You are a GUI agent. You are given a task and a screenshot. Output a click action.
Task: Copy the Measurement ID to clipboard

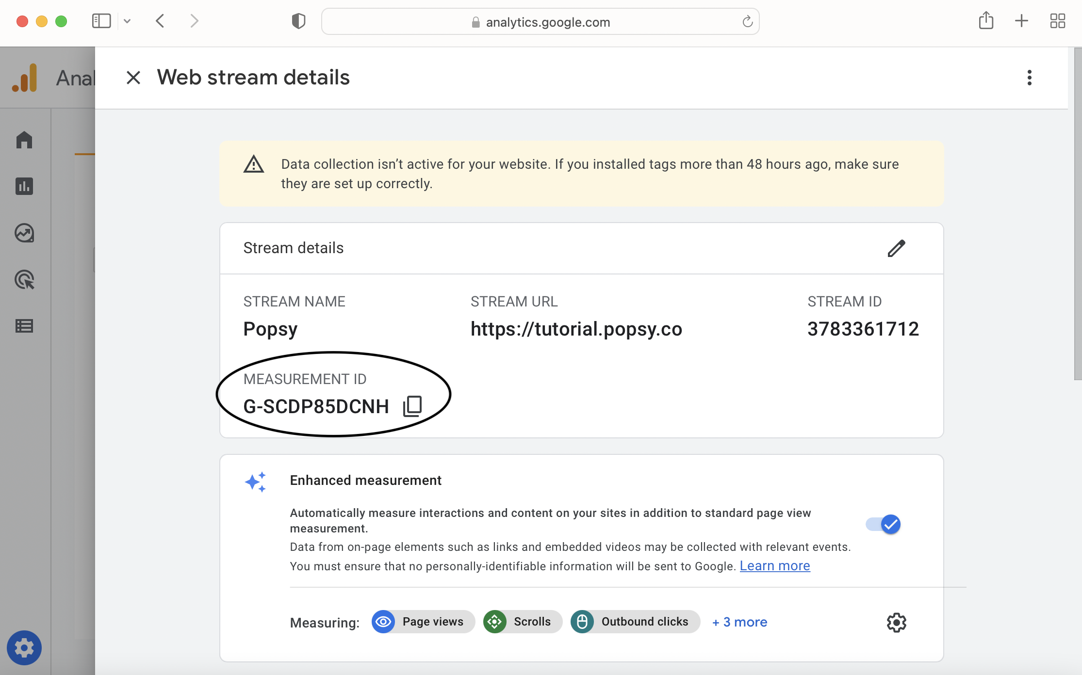pos(412,406)
